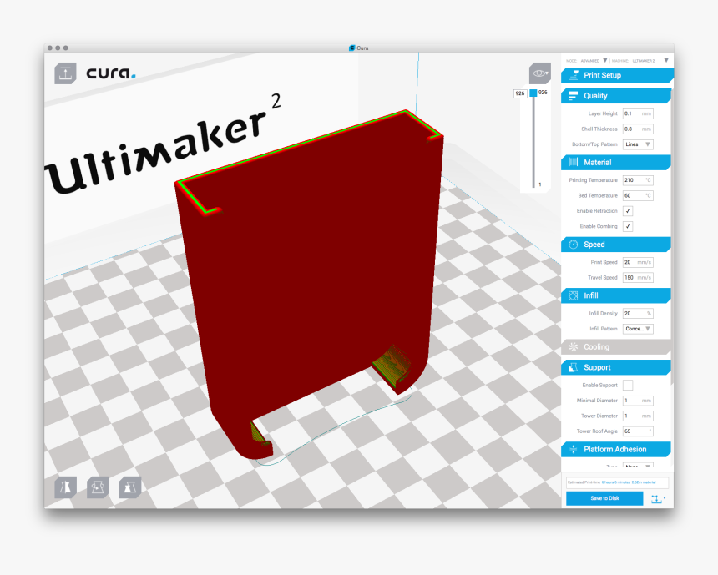Edit the Shell Thickness field
This screenshot has width=718, height=575.
tap(638, 129)
